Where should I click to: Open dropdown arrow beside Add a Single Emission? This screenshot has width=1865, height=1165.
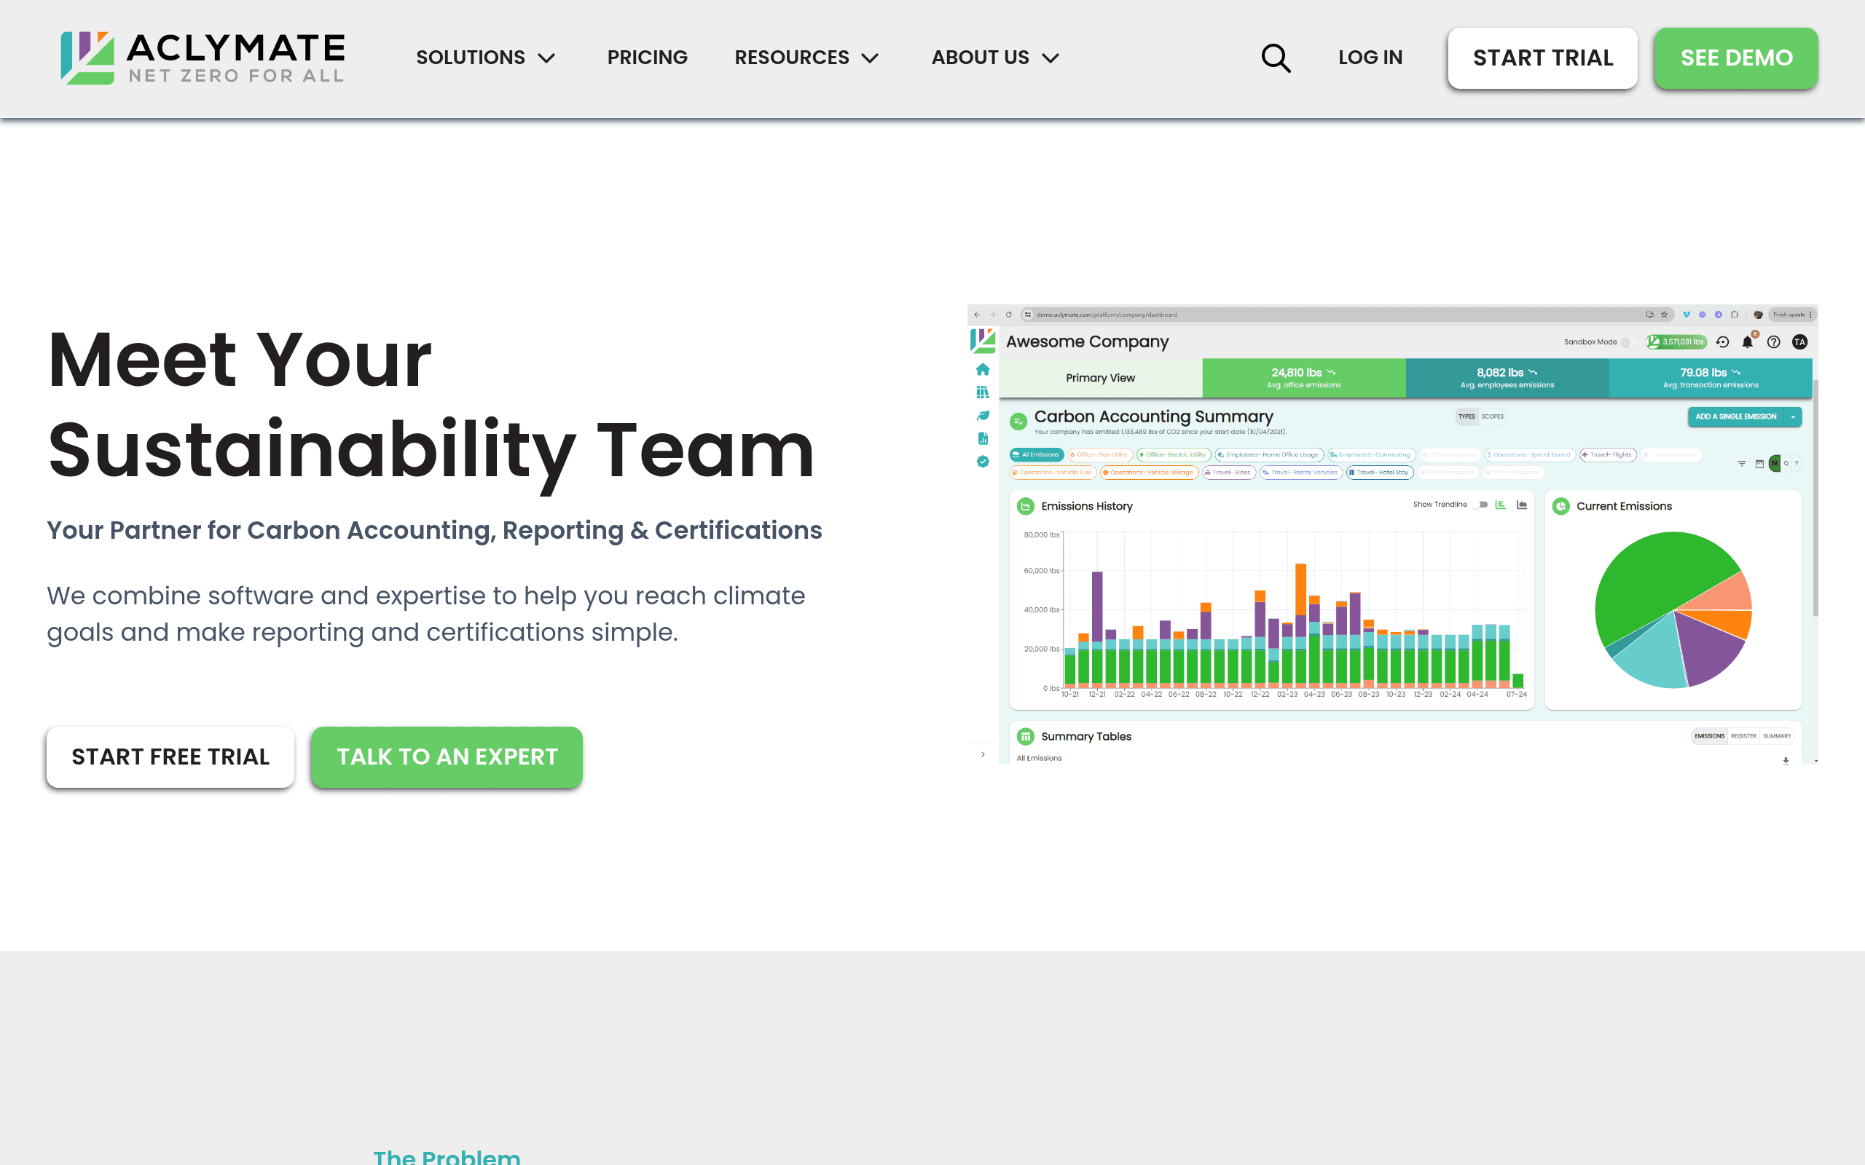tap(1794, 416)
